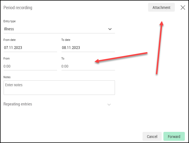This screenshot has height=143, width=189.
Task: Focus the To time field showing 0:00
Action: click(88, 66)
